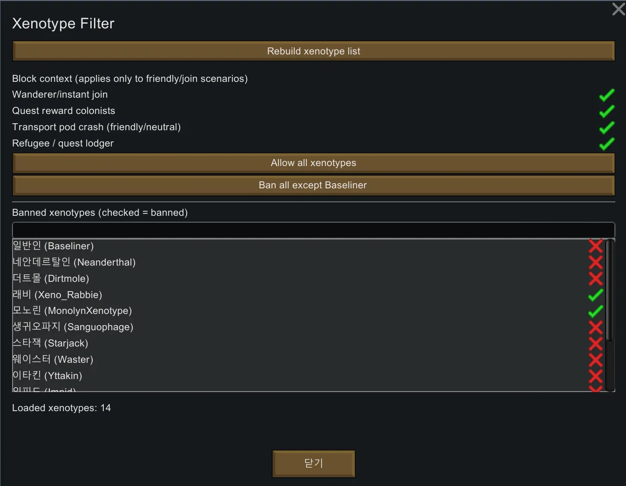The width and height of the screenshot is (626, 486).
Task: Toggle Neanderthal ban red X
Action: click(x=595, y=262)
